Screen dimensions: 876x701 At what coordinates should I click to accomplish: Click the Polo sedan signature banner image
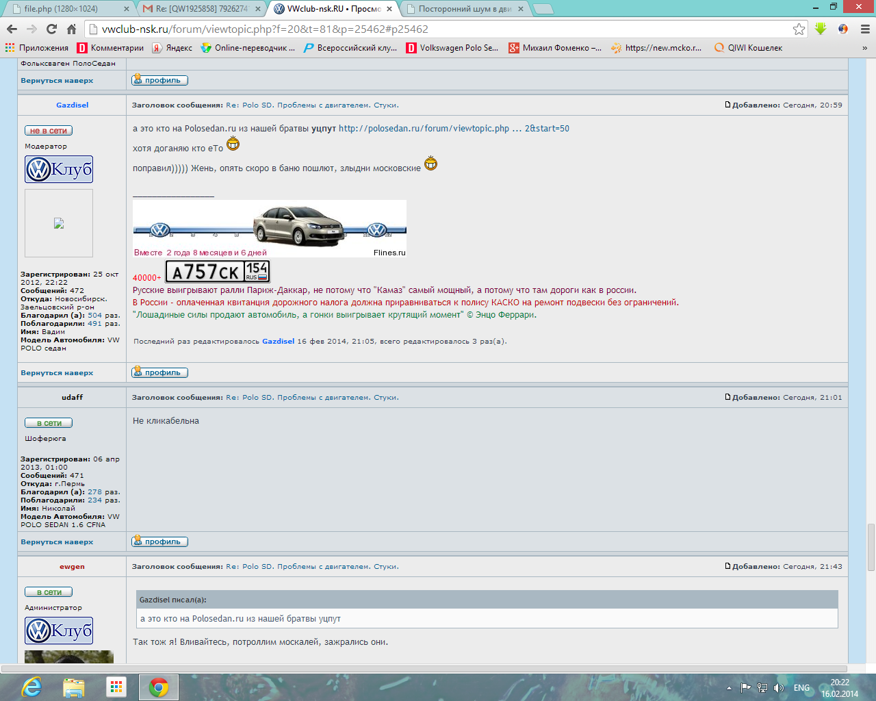pos(270,229)
